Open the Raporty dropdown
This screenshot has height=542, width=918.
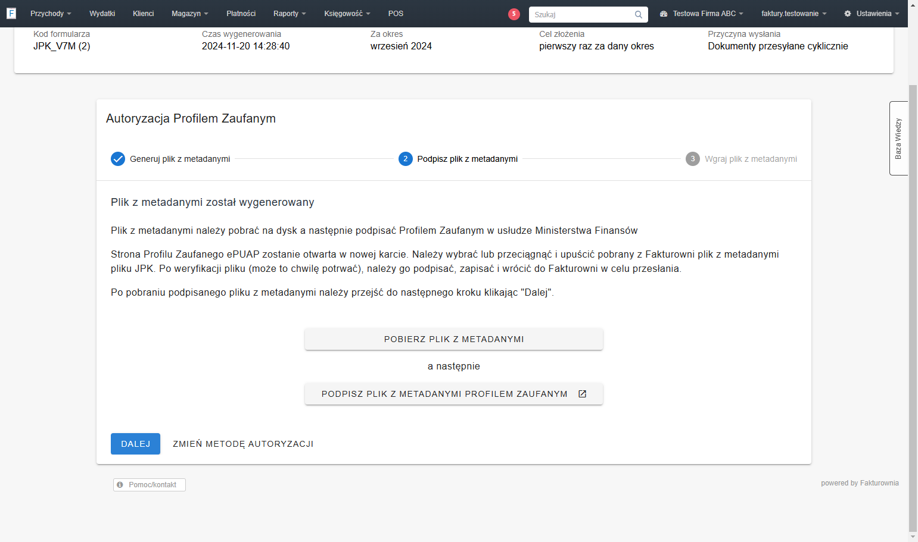(x=290, y=14)
